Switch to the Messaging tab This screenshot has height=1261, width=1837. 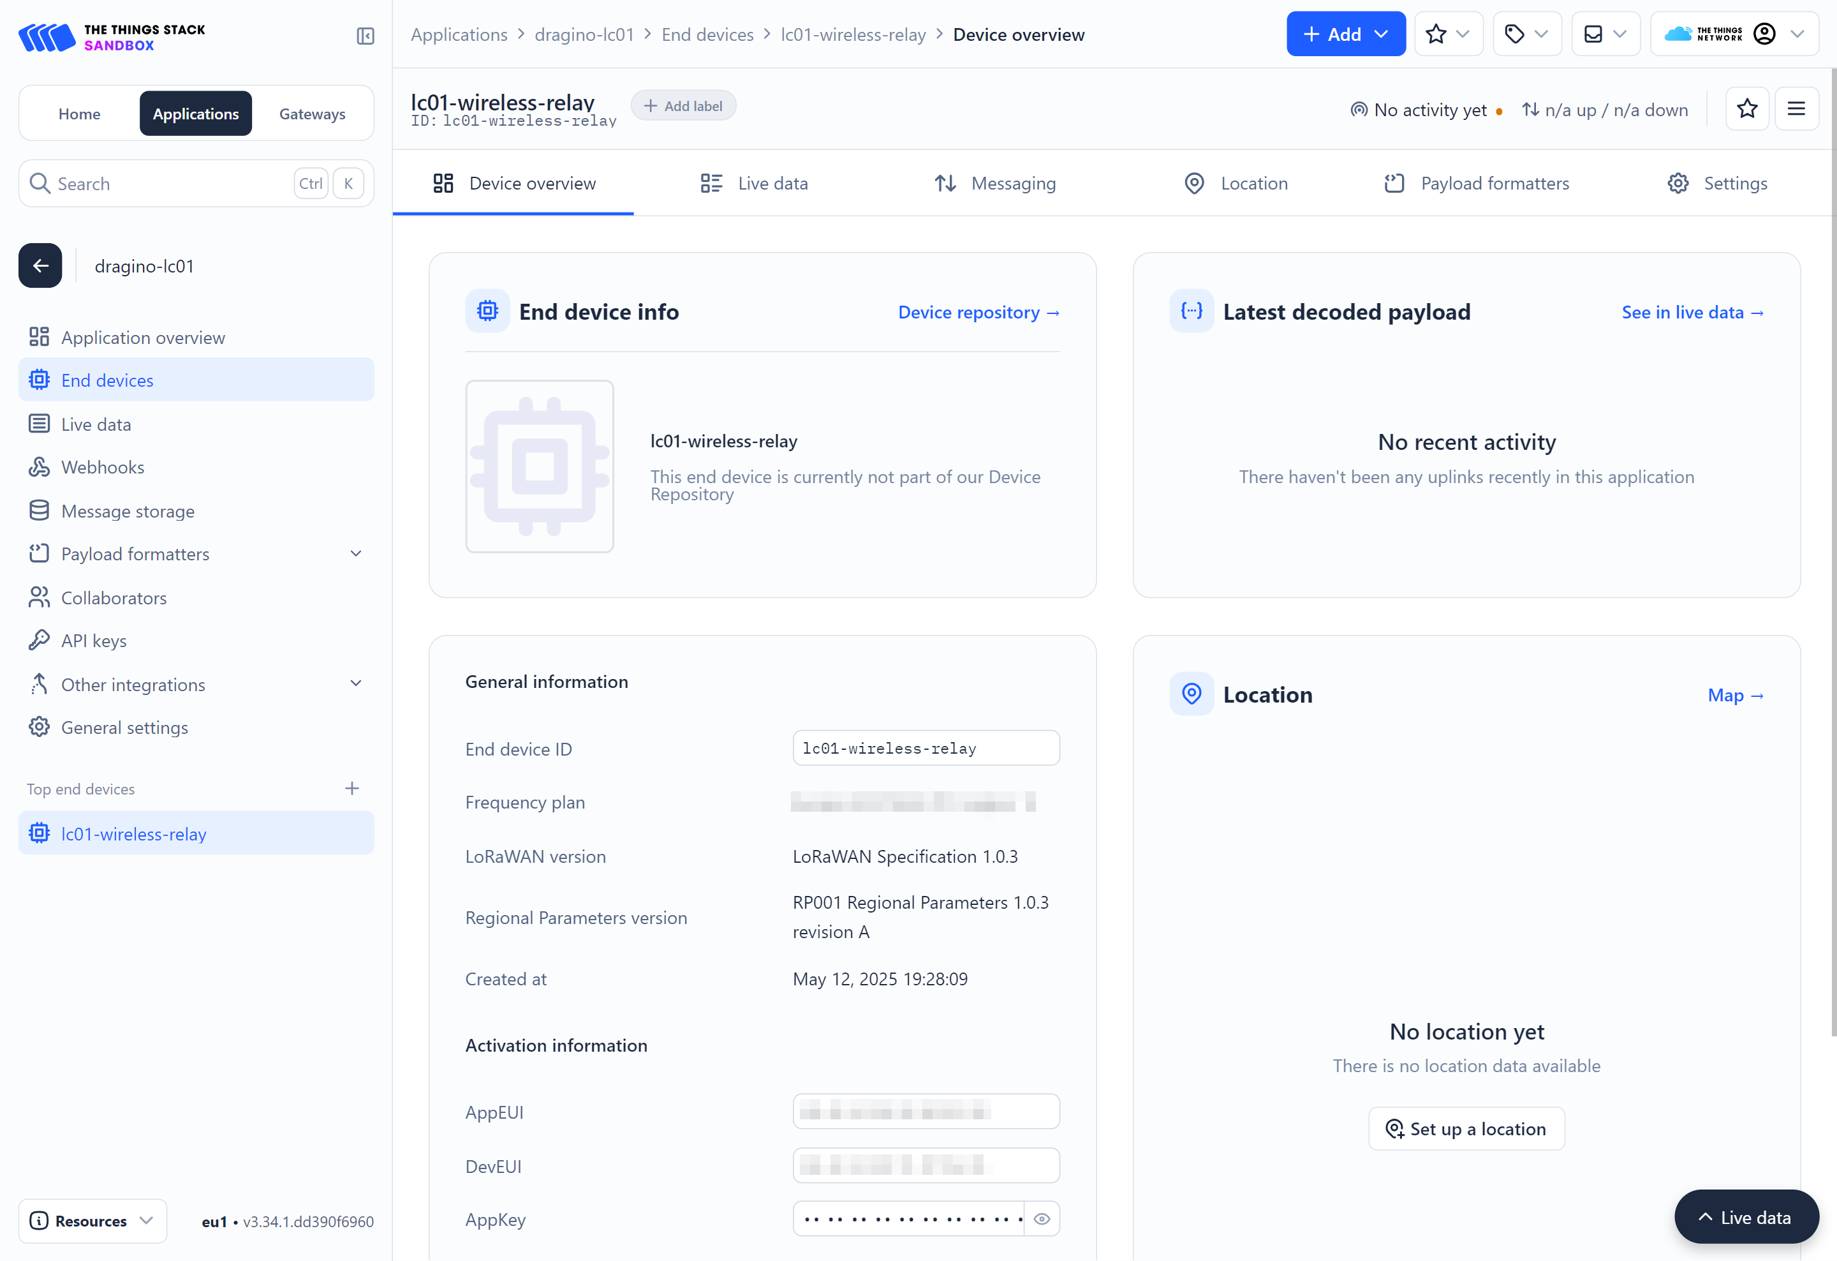point(994,183)
